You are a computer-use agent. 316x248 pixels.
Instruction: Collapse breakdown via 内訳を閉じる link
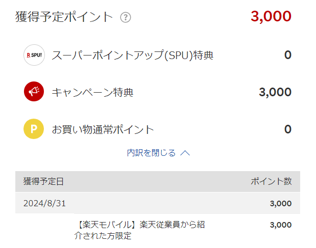[151, 153]
